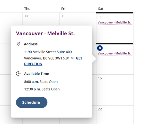Open Vancouver - Melville St. on Saturday 1
This screenshot has height=124, width=148.
(114, 23)
